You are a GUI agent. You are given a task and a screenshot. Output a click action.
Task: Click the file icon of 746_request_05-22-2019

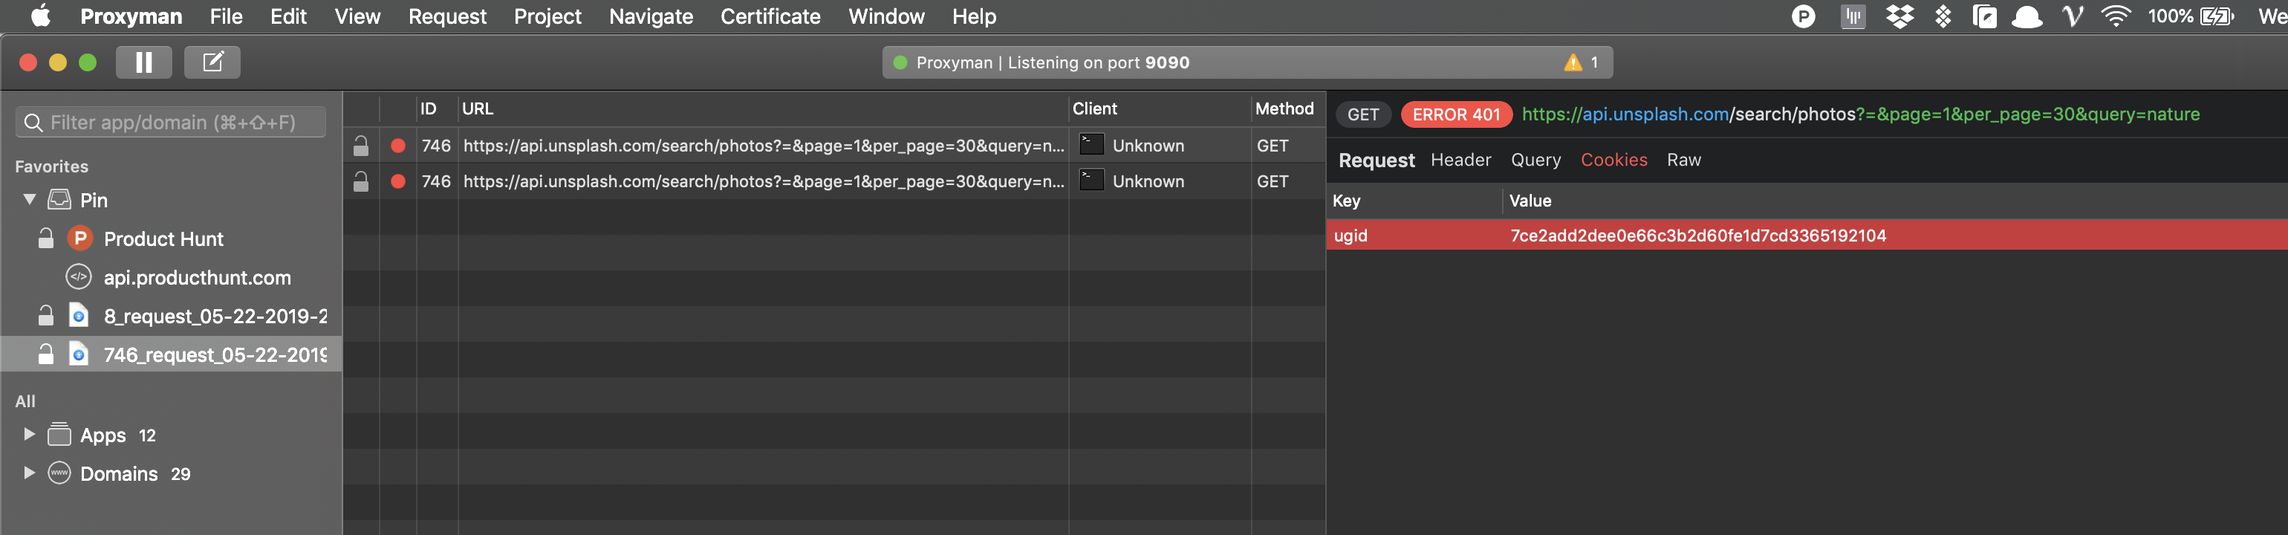(x=79, y=354)
